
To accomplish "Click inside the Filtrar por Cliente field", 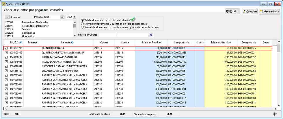I will click(124, 35).
